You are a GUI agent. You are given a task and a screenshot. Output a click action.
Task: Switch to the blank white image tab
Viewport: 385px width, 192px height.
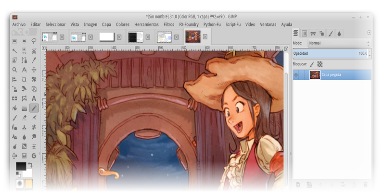(107, 37)
